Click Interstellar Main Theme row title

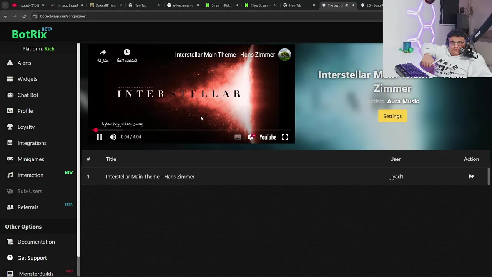(150, 177)
